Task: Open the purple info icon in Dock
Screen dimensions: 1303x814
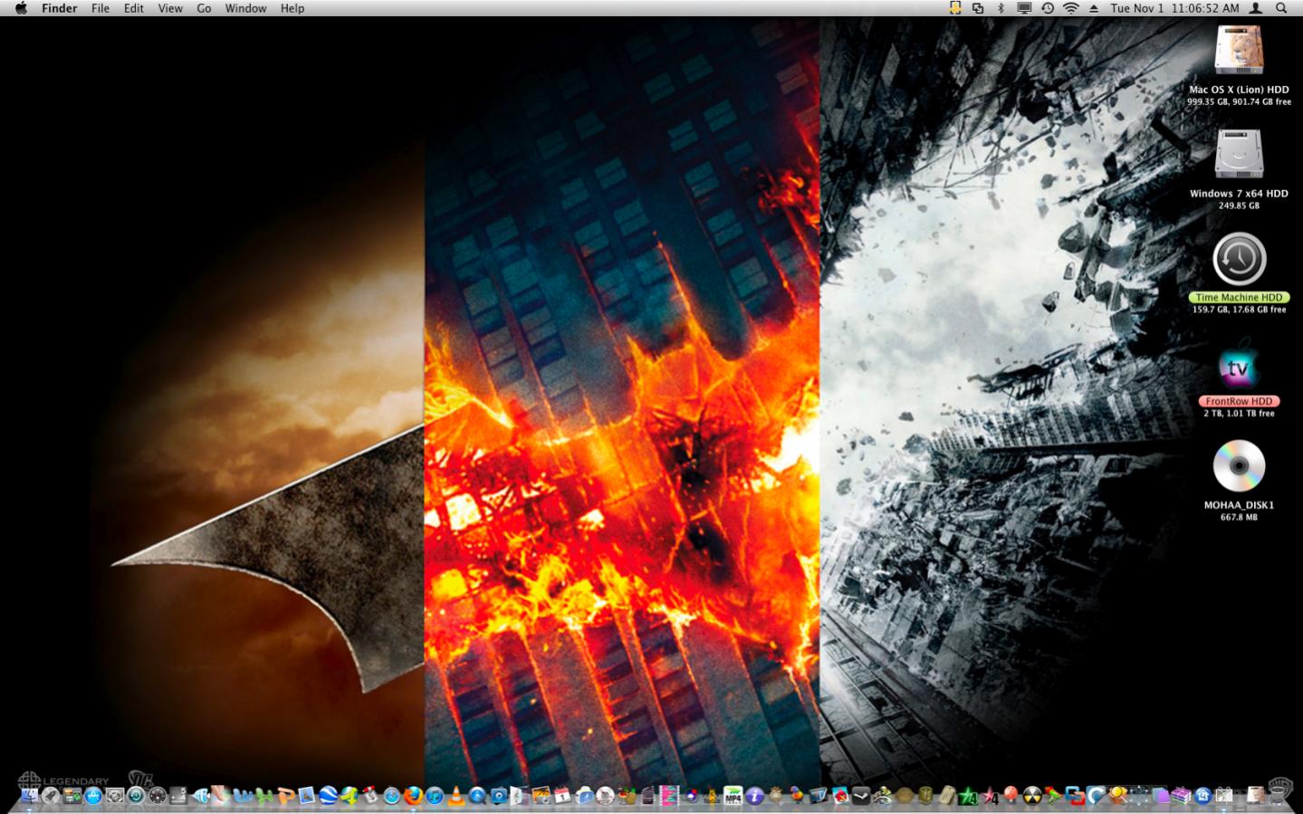Action: [x=754, y=796]
